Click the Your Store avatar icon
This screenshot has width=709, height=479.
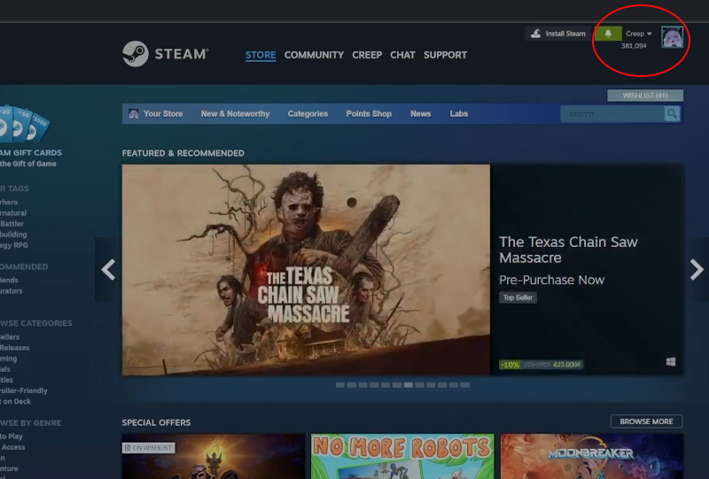point(134,113)
